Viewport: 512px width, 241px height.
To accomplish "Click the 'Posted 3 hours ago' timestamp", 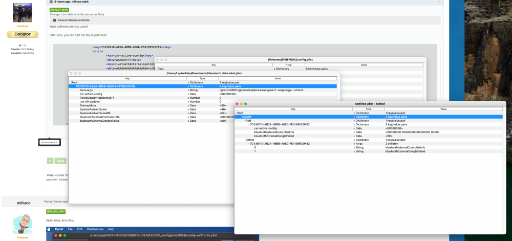I will pos(56,202).
